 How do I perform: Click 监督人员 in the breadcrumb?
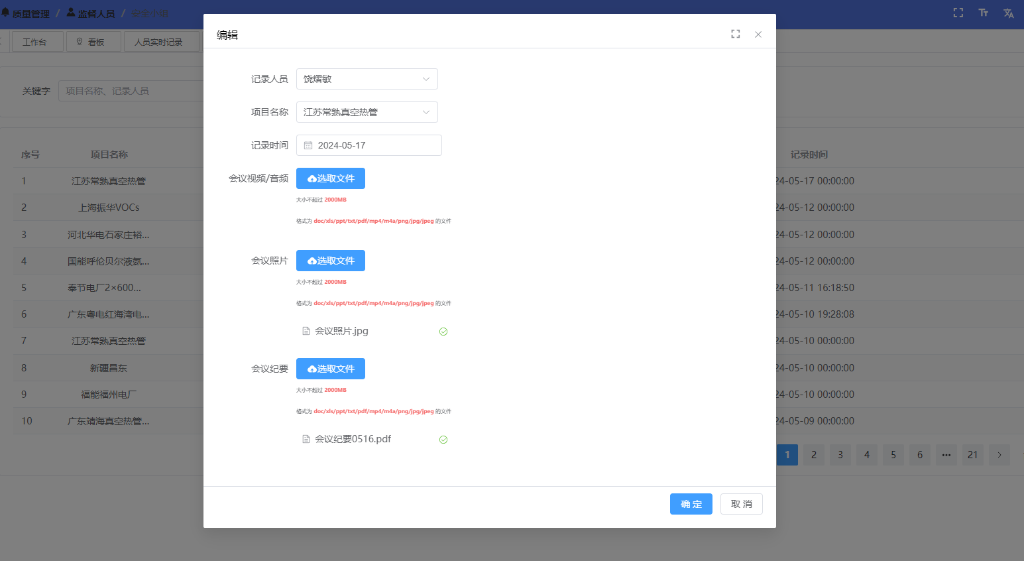(x=96, y=13)
